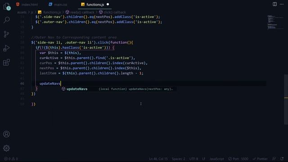Click the errors and warnings status indicator
The height and width of the screenshot is (162, 288).
coord(11,159)
